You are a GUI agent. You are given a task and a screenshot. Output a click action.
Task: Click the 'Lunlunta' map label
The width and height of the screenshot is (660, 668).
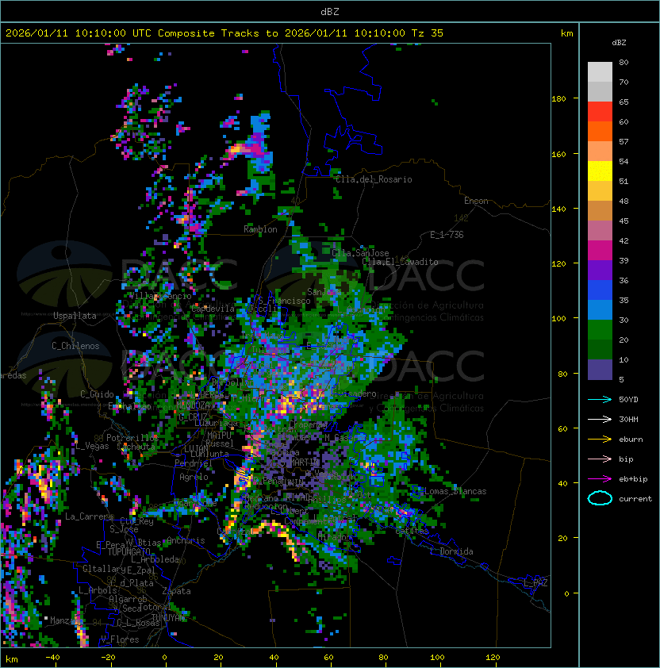pos(209,454)
